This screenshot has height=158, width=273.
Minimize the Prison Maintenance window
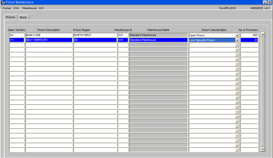pos(265,2)
